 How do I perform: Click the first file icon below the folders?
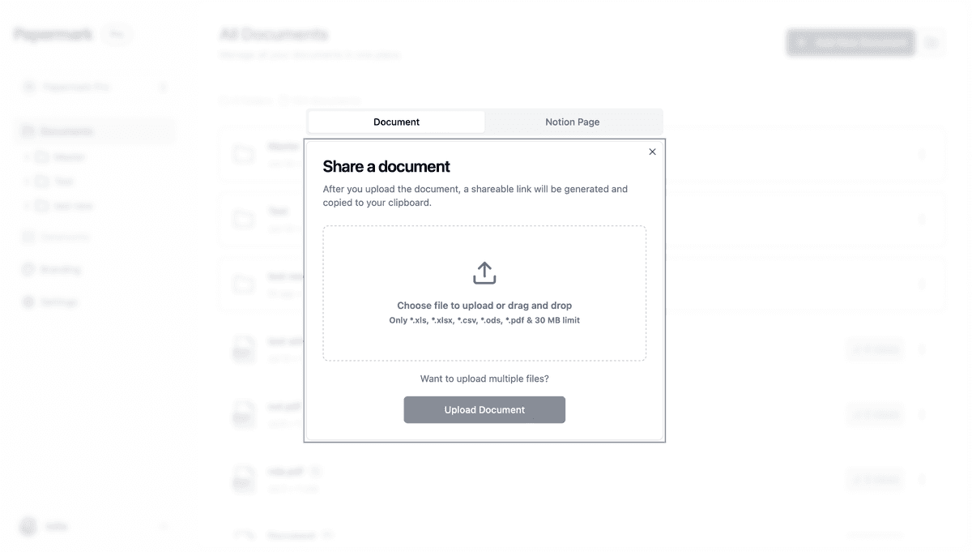[x=243, y=349]
